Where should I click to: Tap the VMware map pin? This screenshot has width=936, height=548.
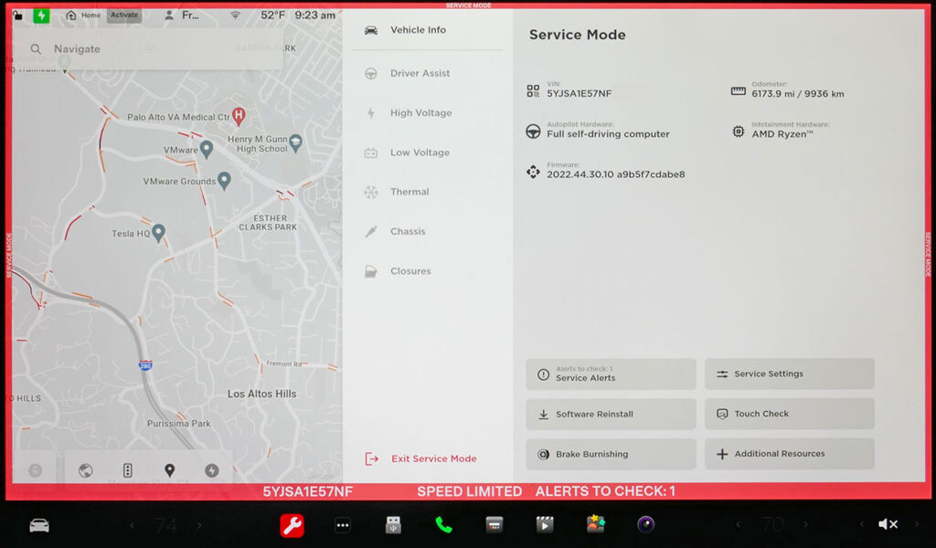tap(207, 149)
